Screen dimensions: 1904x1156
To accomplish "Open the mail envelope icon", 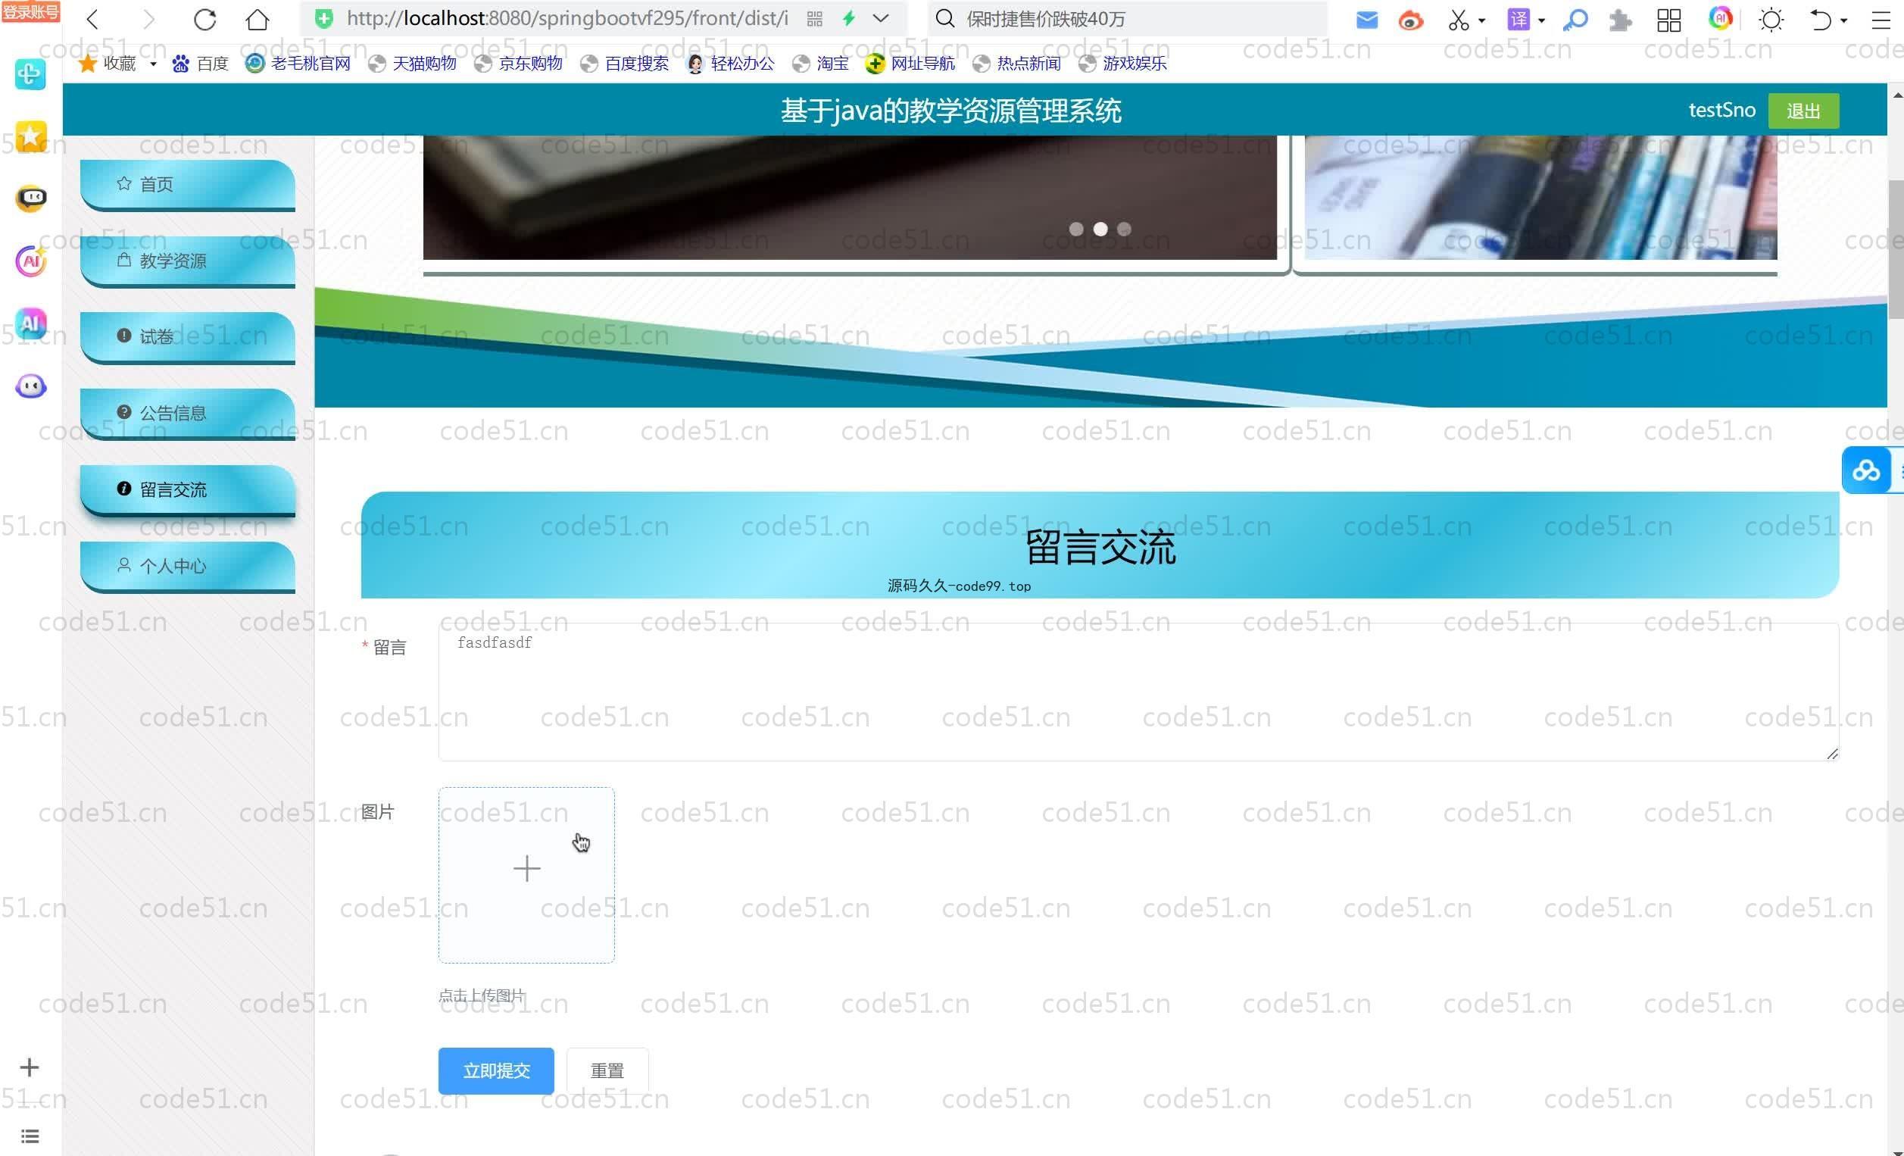I will (x=1366, y=20).
